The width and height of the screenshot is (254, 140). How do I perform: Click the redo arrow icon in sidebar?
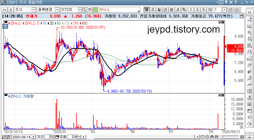click(250, 124)
